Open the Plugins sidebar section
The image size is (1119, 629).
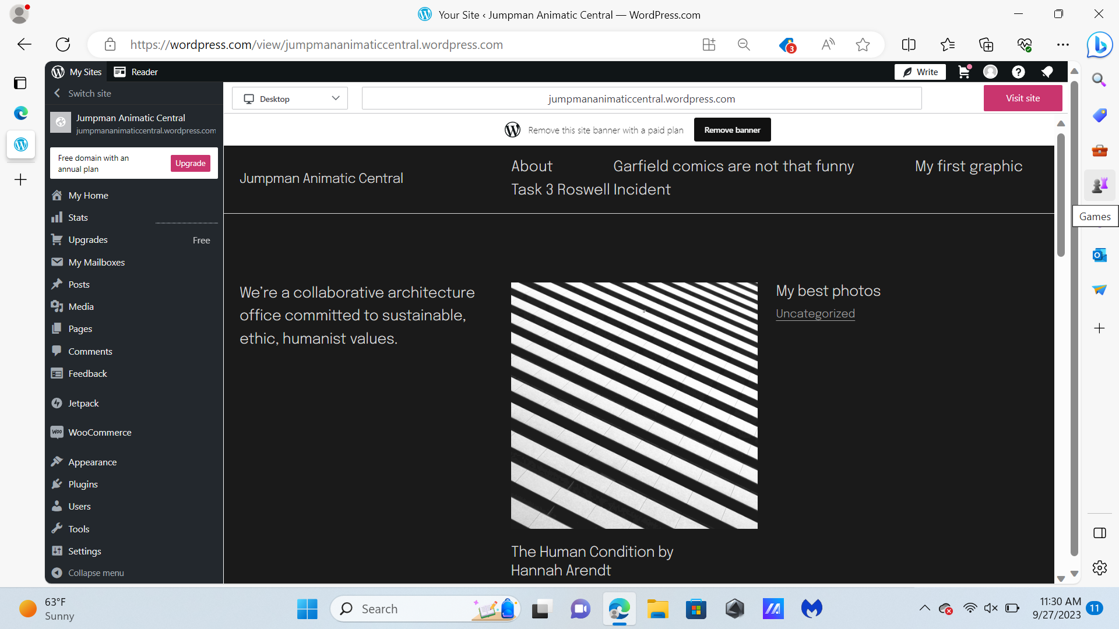83,484
